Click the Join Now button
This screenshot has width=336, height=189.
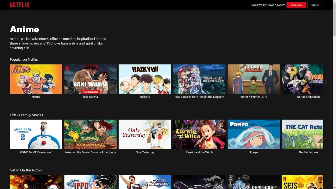click(x=296, y=5)
